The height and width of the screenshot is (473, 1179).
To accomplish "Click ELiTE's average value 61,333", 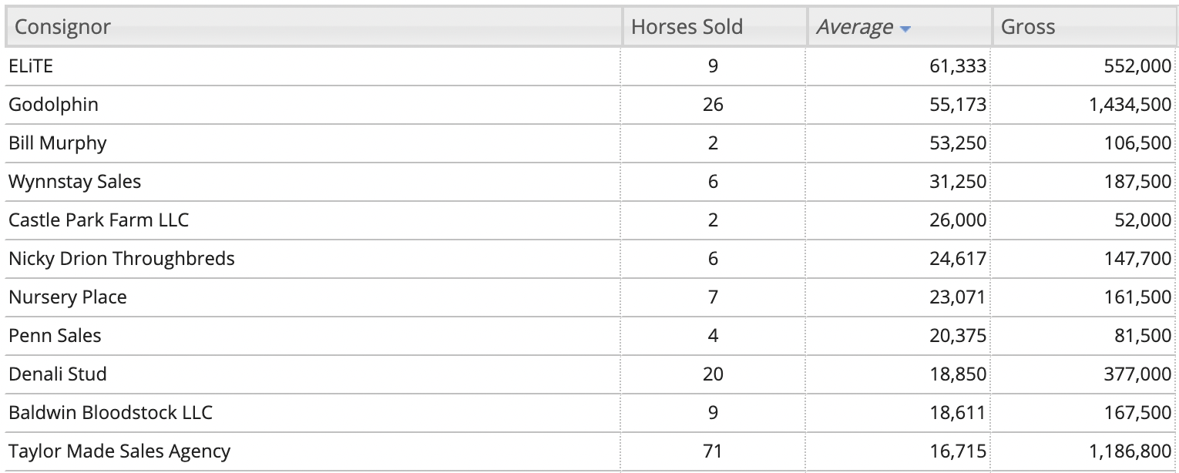I will [958, 67].
